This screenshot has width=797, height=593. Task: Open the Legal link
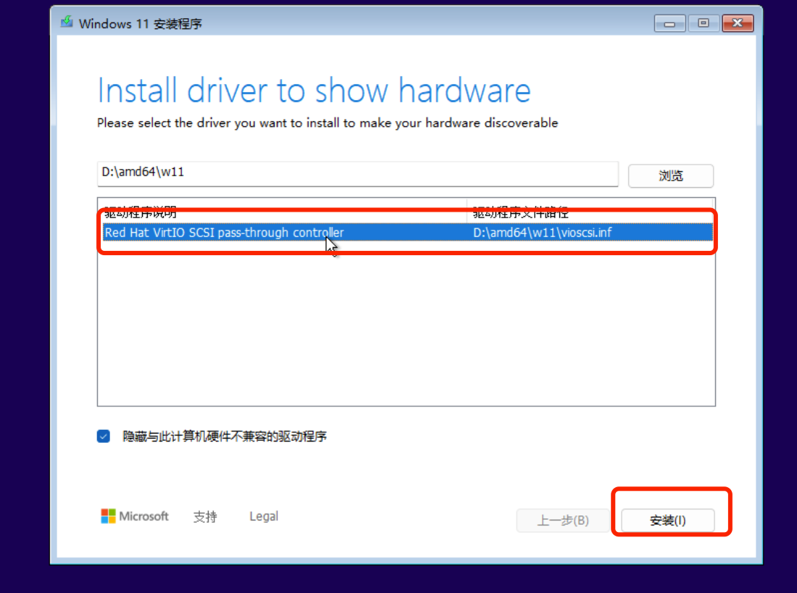pos(264,516)
